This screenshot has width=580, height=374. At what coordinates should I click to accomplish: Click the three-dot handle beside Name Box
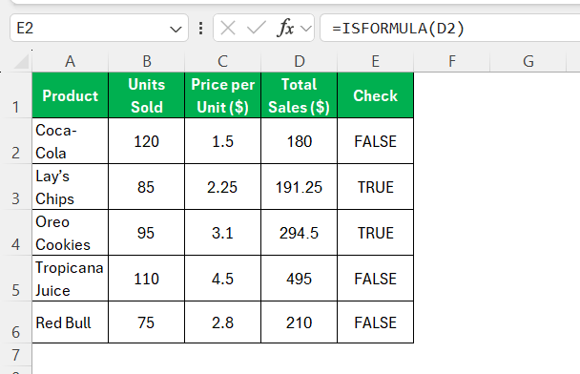click(x=200, y=28)
